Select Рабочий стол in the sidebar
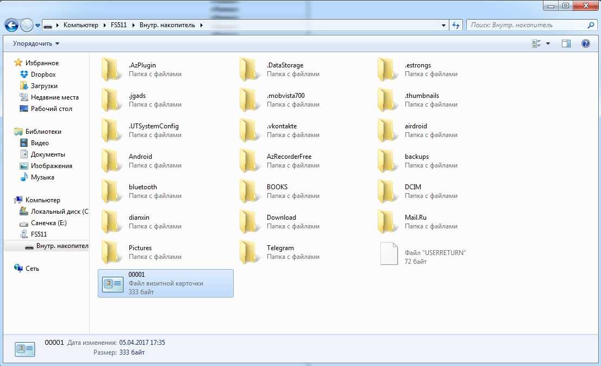 pyautogui.click(x=51, y=109)
